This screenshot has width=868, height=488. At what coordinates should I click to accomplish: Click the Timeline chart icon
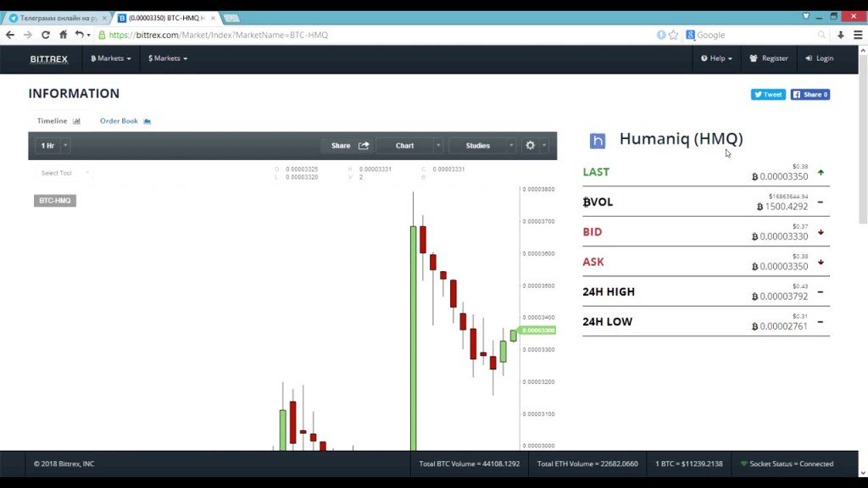76,121
